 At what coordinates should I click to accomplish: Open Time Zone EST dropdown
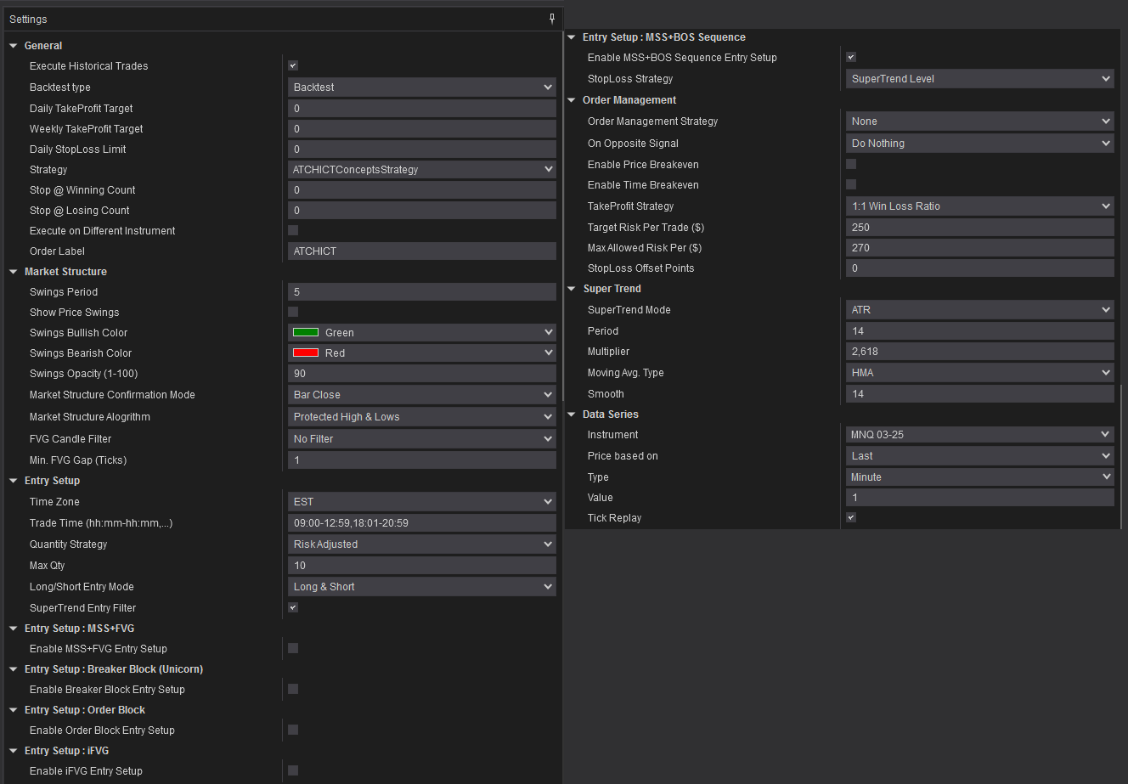[422, 502]
